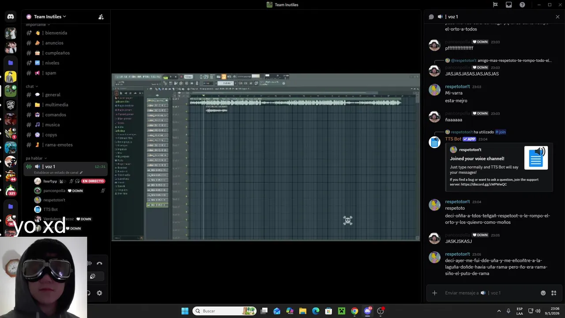Viewport: 565px width, 318px height.
Task: Click the add attachment plus button
Action: click(434, 293)
